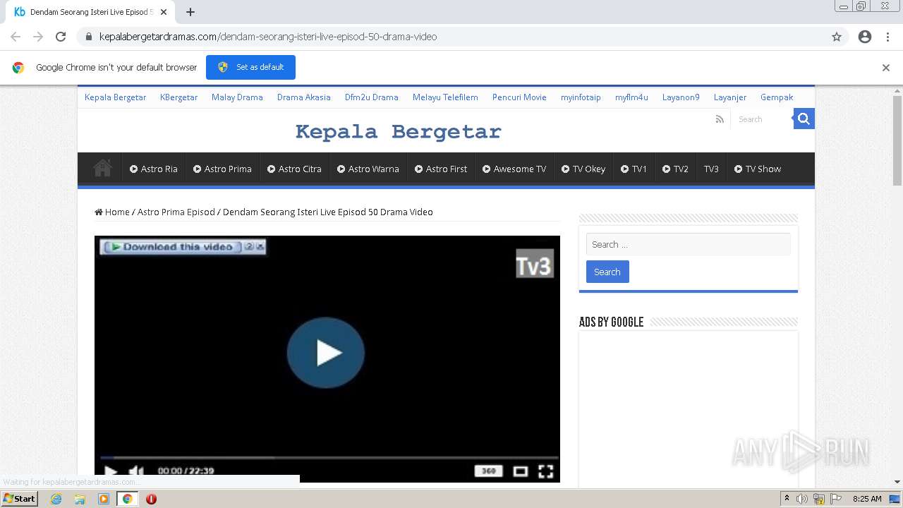The height and width of the screenshot is (508, 903).
Task: Follow the Kepala Bergetar top link
Action: coord(116,97)
